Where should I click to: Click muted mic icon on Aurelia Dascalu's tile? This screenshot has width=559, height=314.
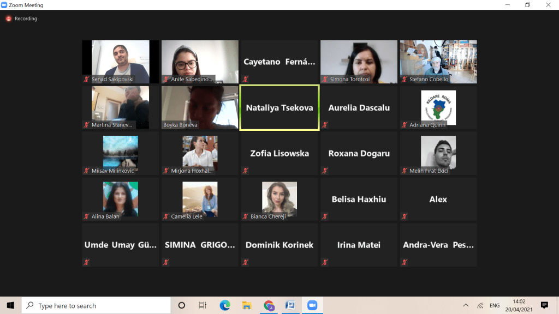coord(325,125)
